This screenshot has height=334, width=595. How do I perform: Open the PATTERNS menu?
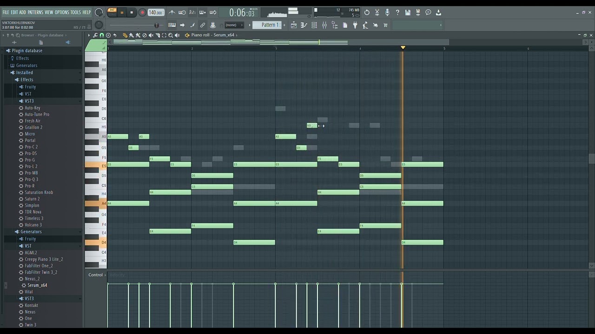[35, 13]
